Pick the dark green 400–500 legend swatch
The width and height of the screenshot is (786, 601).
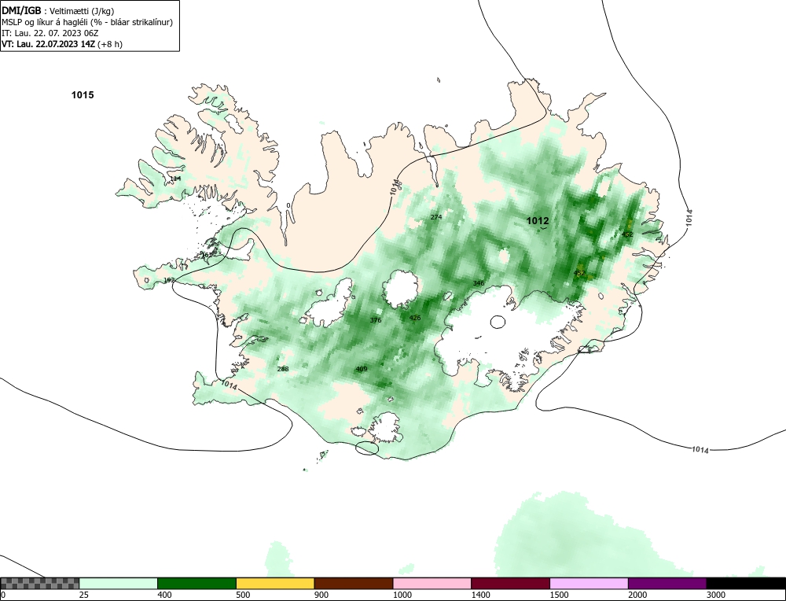coord(196,583)
